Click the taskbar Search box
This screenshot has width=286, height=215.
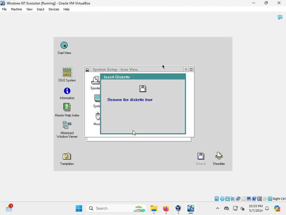pos(116,208)
